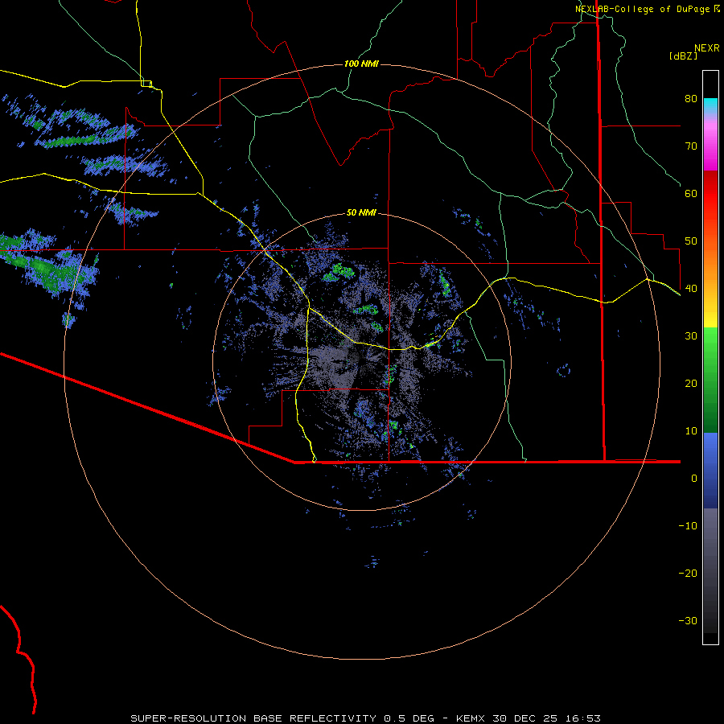Click the 30 value on dBZ scale
Viewport: 724px width, 724px height.
click(691, 336)
